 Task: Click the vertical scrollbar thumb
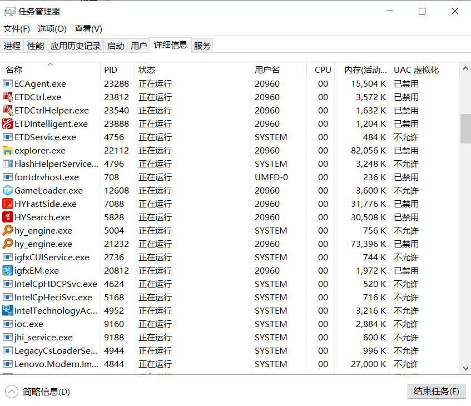[465, 128]
